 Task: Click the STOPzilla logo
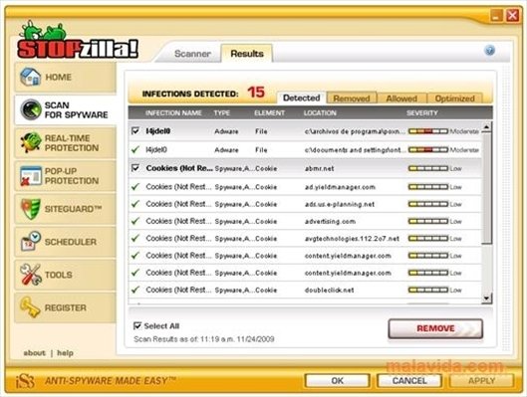pyautogui.click(x=78, y=40)
